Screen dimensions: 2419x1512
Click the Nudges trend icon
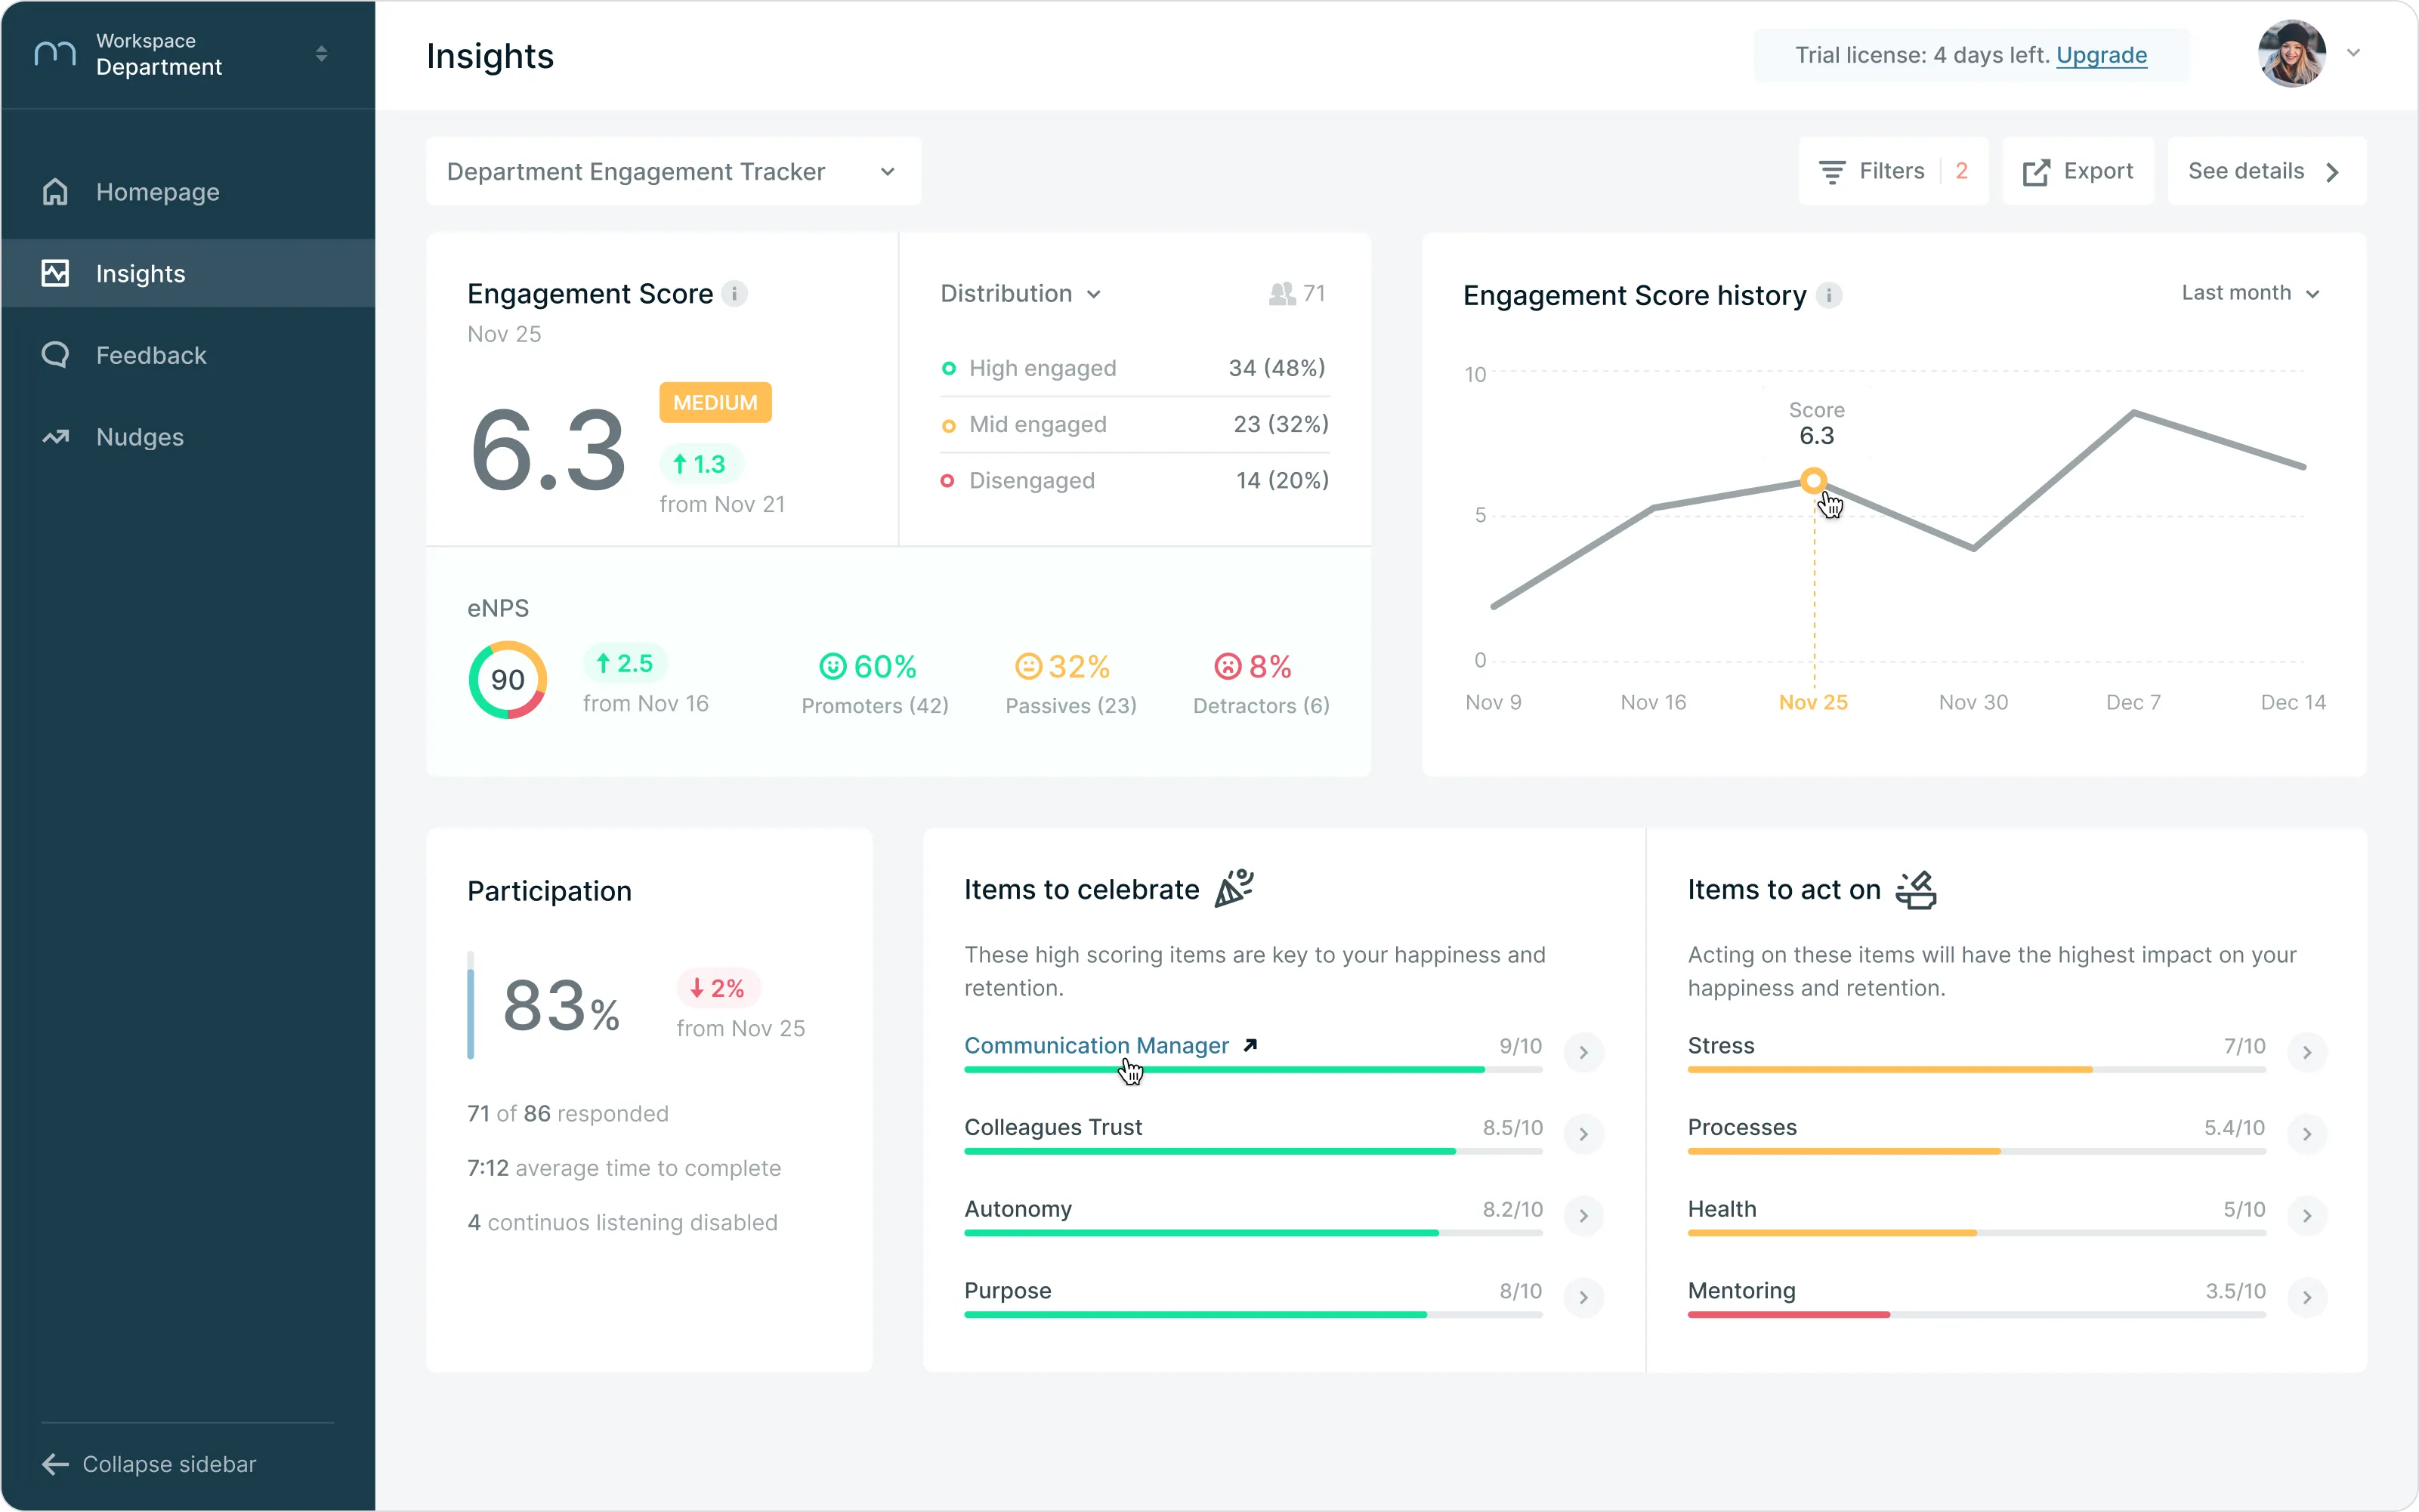[56, 437]
